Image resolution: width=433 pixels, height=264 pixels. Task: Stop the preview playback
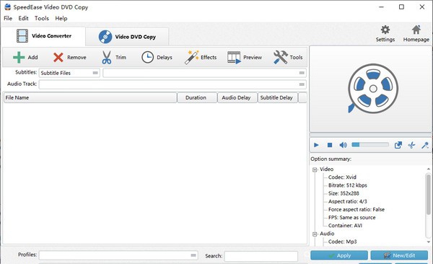pos(330,145)
